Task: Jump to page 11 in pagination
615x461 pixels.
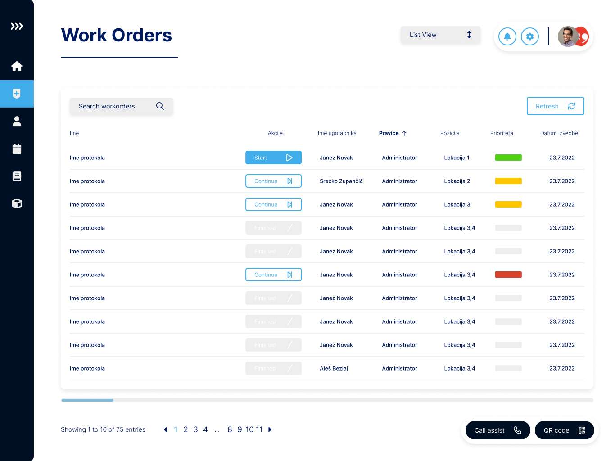Action: point(259,429)
